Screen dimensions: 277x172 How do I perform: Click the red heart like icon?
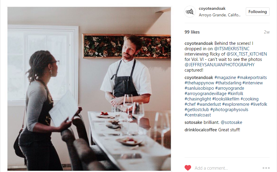pyautogui.click(x=188, y=168)
